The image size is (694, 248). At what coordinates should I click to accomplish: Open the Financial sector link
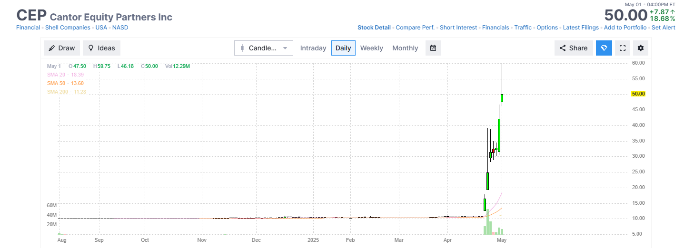coord(28,28)
